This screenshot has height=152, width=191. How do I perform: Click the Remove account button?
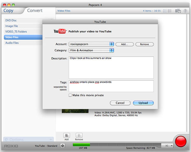[x=145, y=44]
